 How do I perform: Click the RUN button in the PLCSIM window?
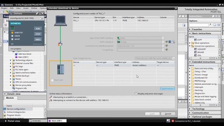click(x=38, y=29)
